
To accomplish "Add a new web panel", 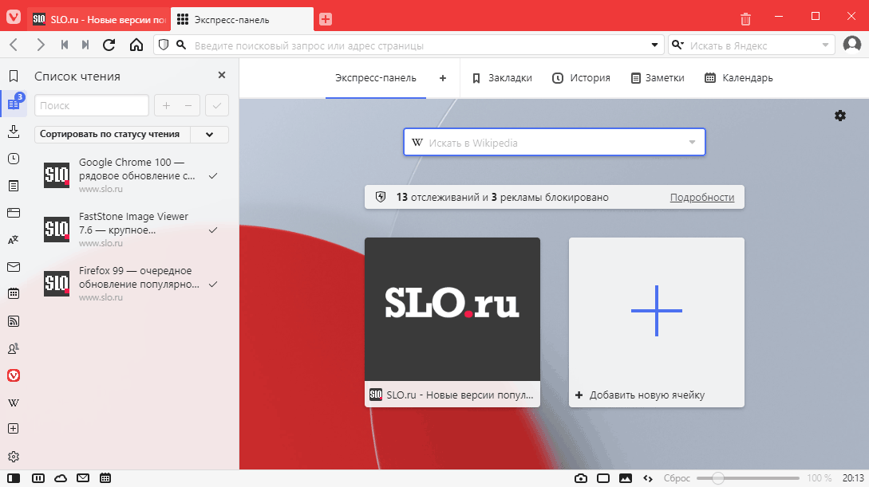I will [x=14, y=428].
